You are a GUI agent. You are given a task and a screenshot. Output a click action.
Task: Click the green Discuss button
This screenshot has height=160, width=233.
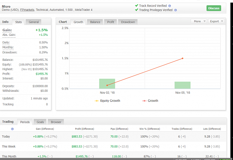tap(214, 8)
